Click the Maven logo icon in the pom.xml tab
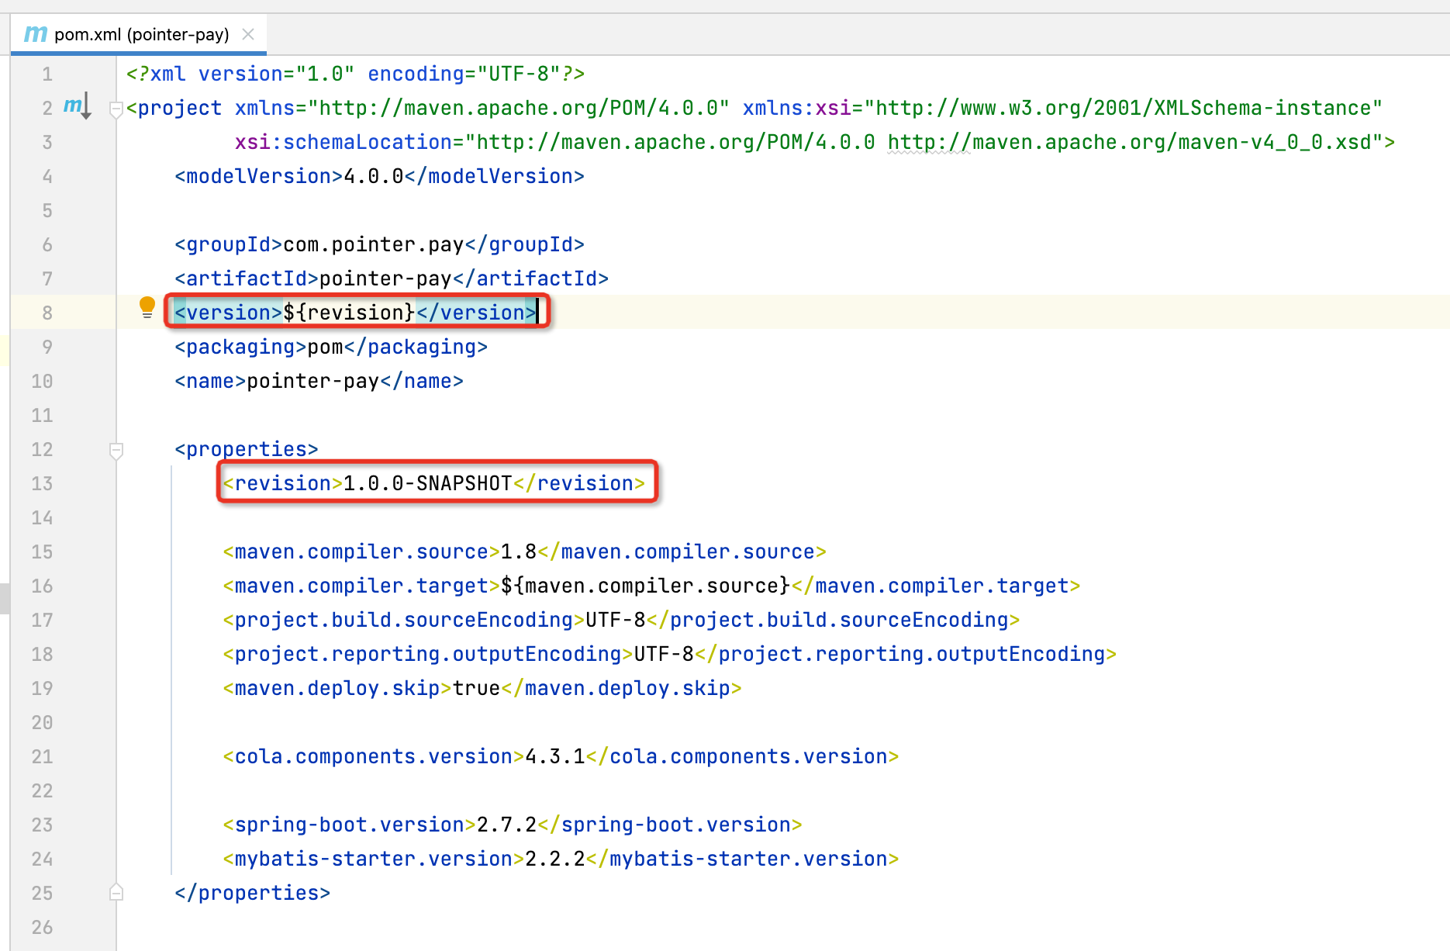1450x951 pixels. click(x=34, y=33)
